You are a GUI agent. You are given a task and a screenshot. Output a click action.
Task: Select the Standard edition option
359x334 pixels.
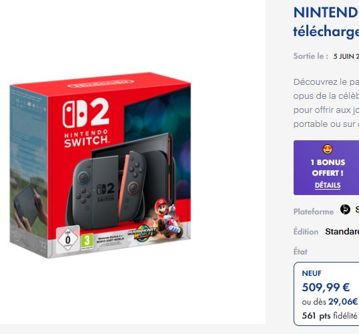click(342, 232)
